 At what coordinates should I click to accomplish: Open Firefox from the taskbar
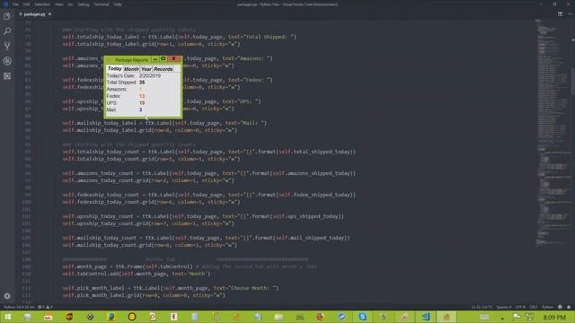coord(321,317)
